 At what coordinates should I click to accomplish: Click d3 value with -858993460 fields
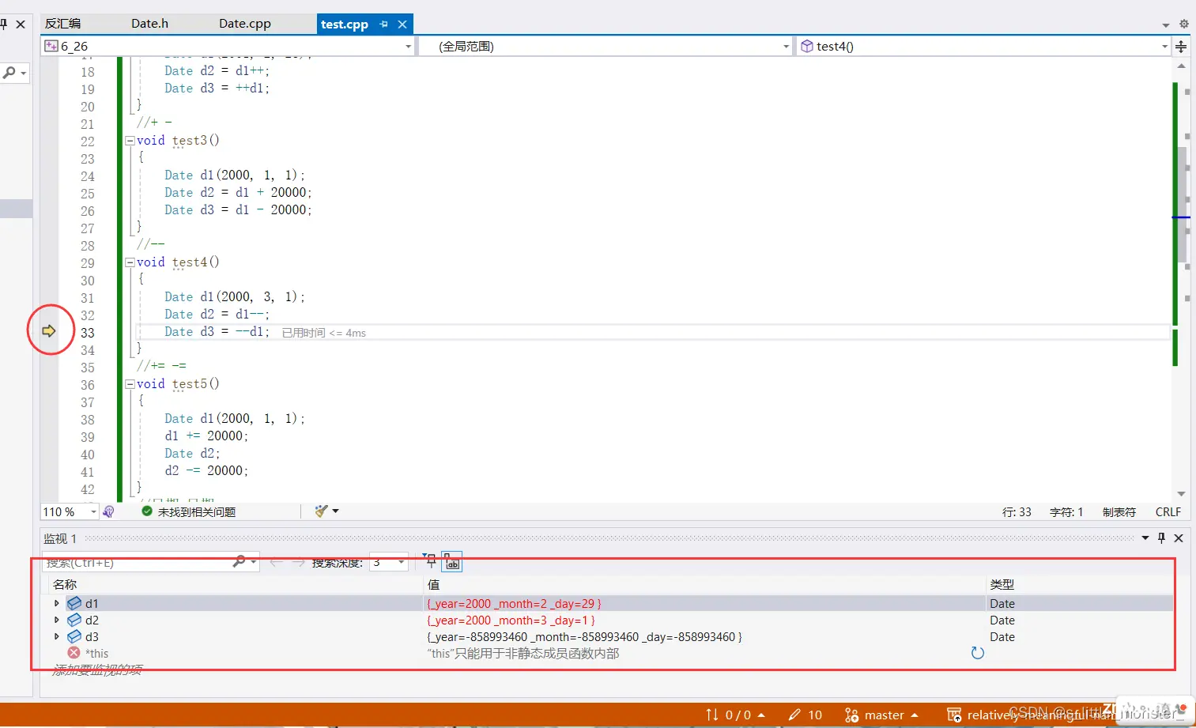coord(584,637)
